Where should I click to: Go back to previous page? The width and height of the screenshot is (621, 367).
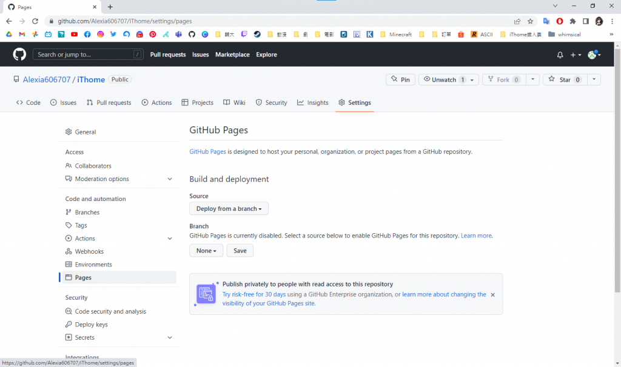8,21
